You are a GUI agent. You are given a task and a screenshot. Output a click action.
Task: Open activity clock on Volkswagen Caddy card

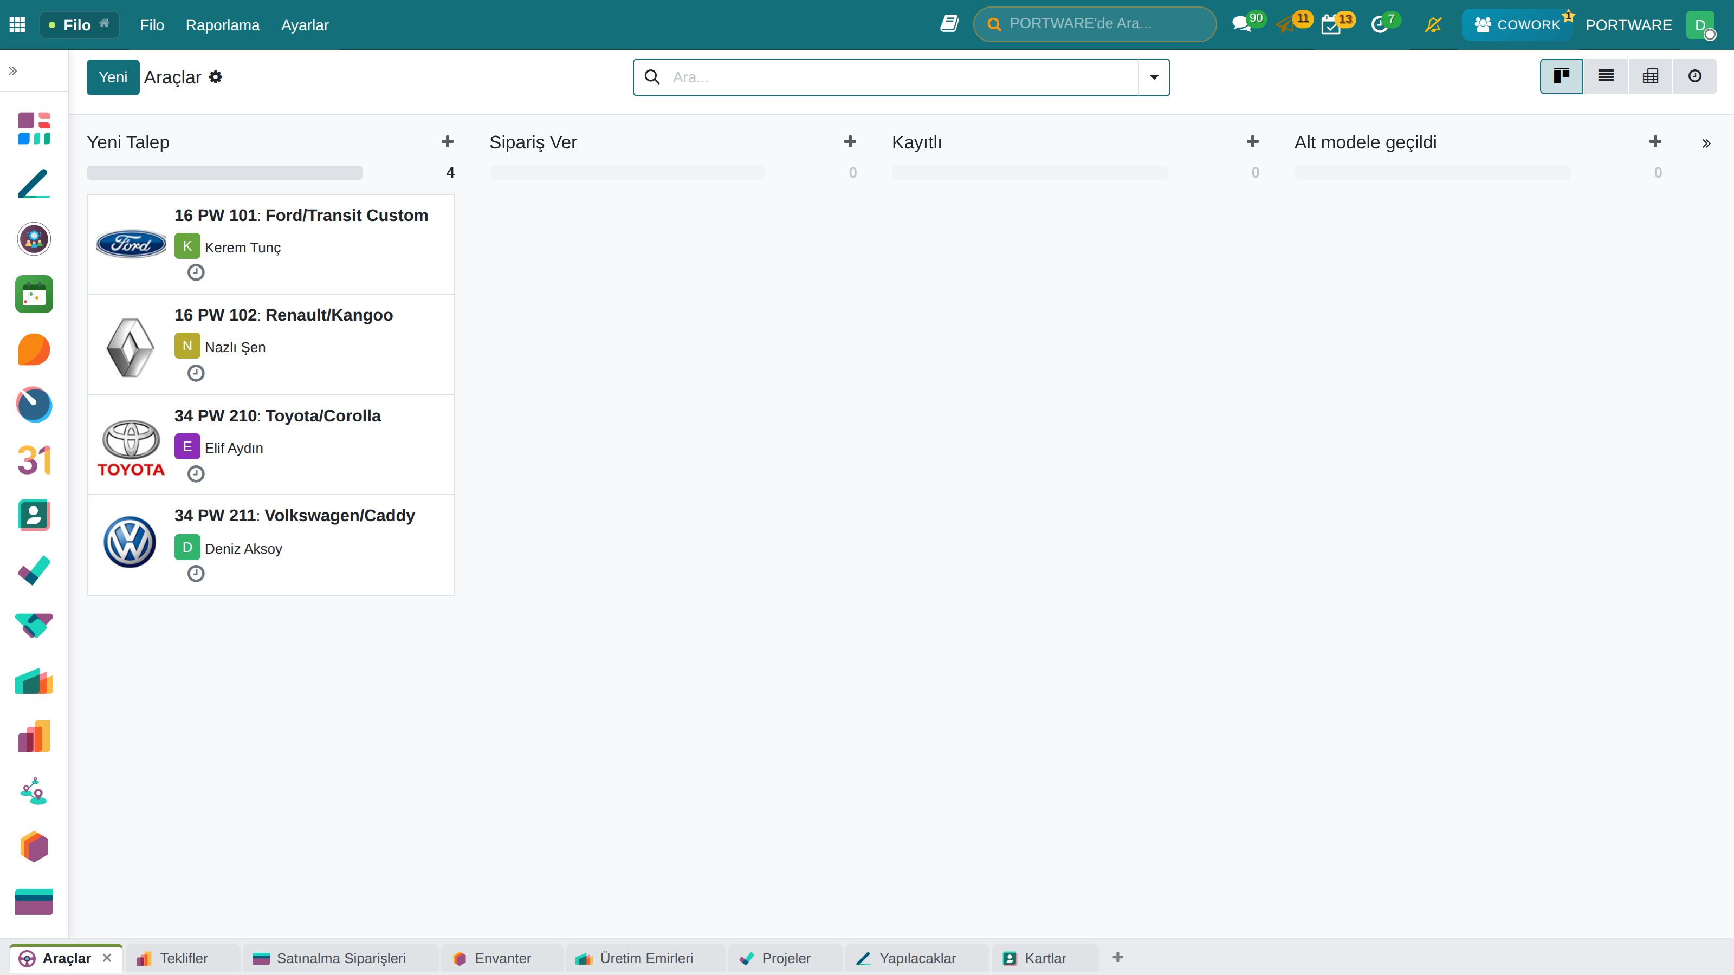(196, 573)
